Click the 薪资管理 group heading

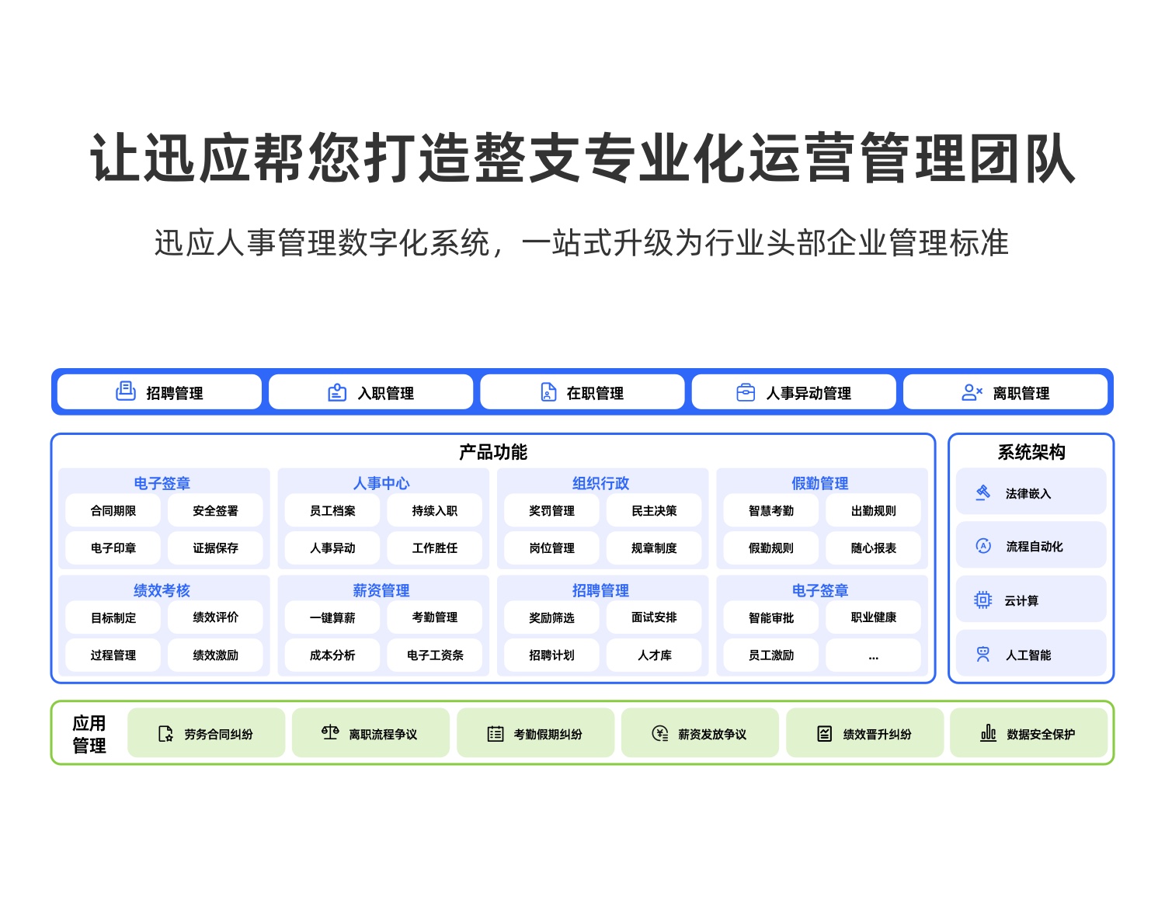[x=381, y=590]
